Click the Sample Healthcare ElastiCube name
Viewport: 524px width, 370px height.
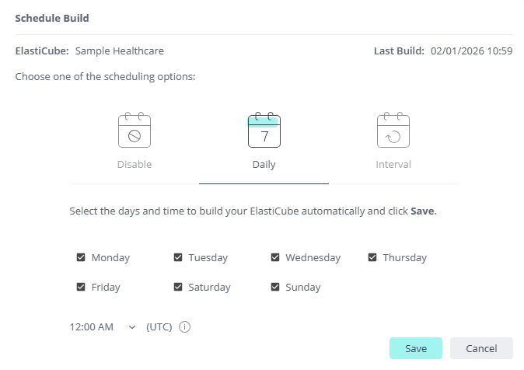click(119, 51)
